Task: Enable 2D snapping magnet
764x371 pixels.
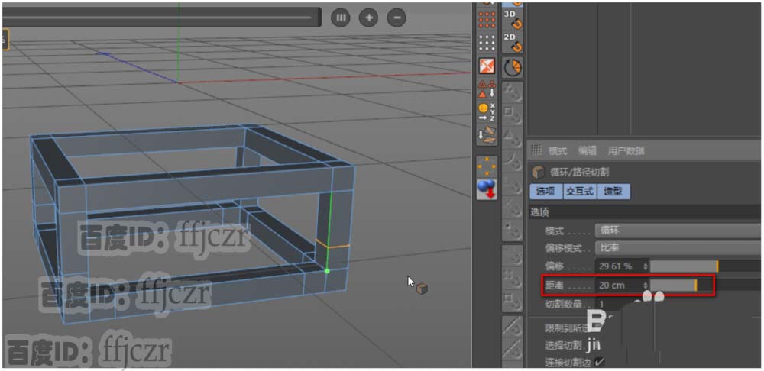Action: [513, 43]
